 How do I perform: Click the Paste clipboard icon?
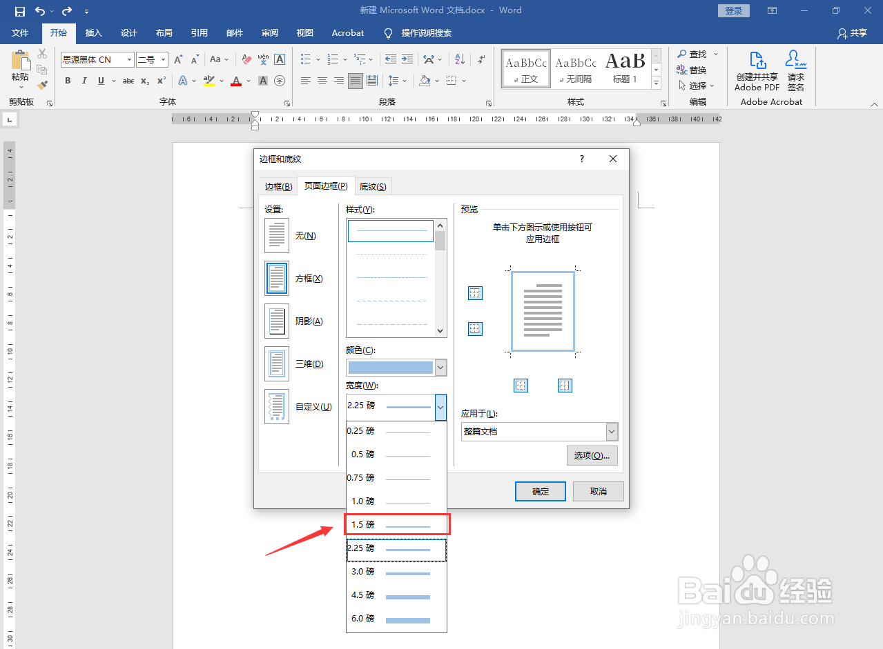(x=20, y=61)
